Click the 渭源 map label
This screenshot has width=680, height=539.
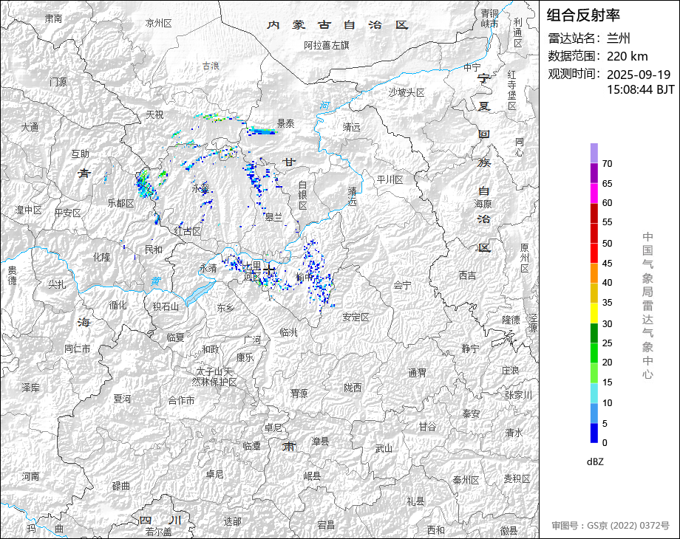[299, 394]
